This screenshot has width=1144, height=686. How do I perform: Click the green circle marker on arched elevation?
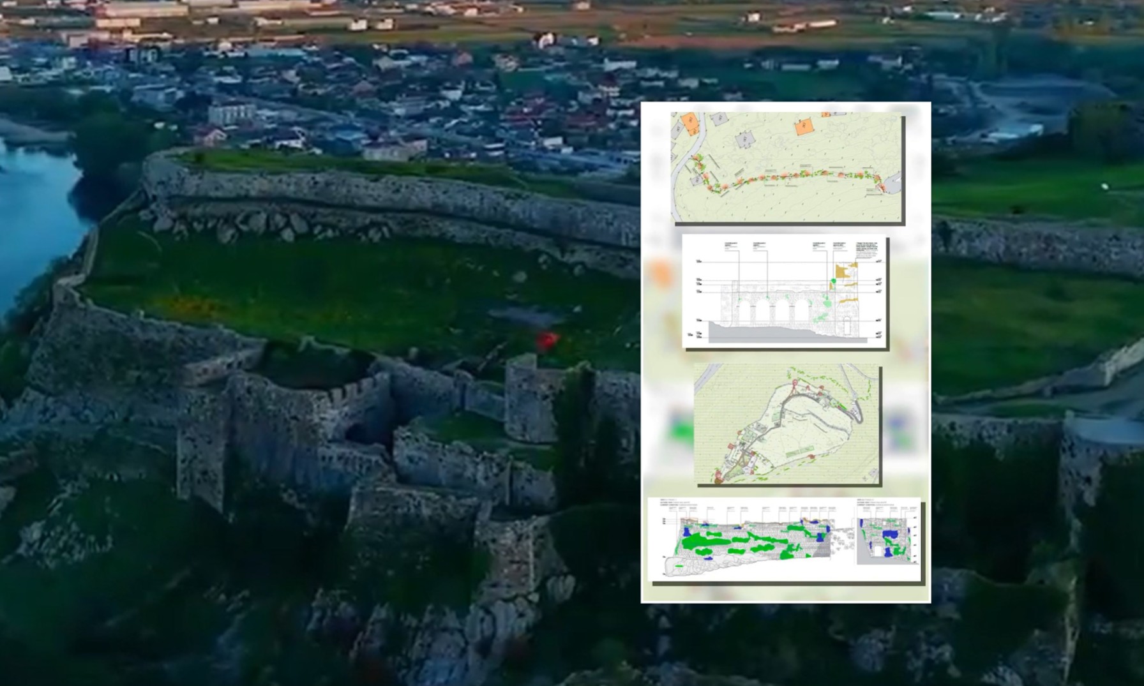point(833,281)
